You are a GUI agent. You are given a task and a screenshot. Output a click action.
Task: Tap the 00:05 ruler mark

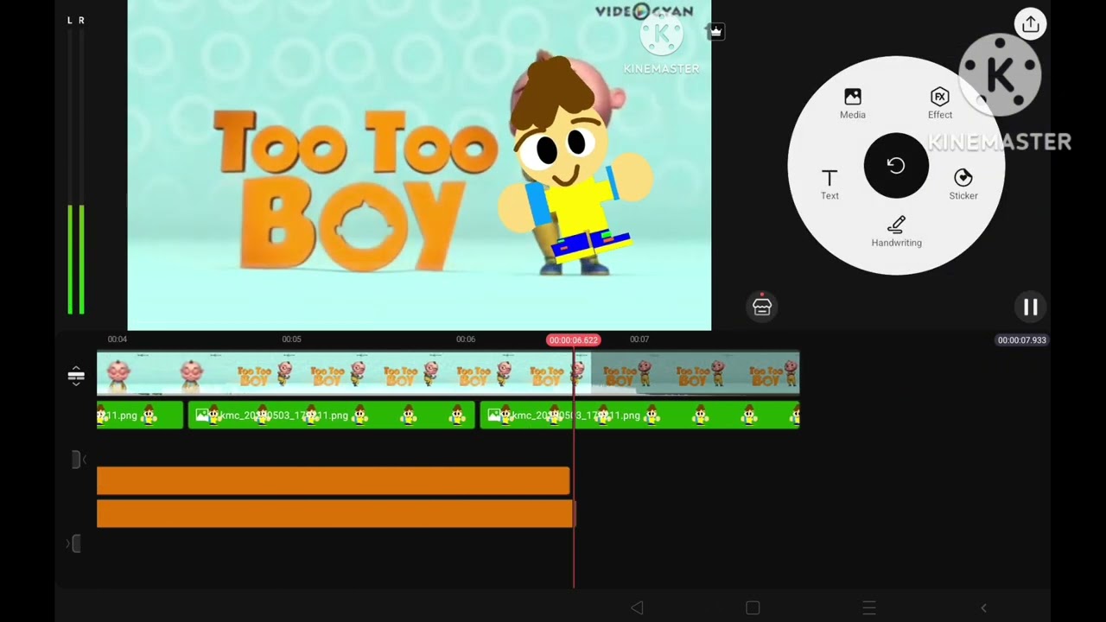pos(291,340)
